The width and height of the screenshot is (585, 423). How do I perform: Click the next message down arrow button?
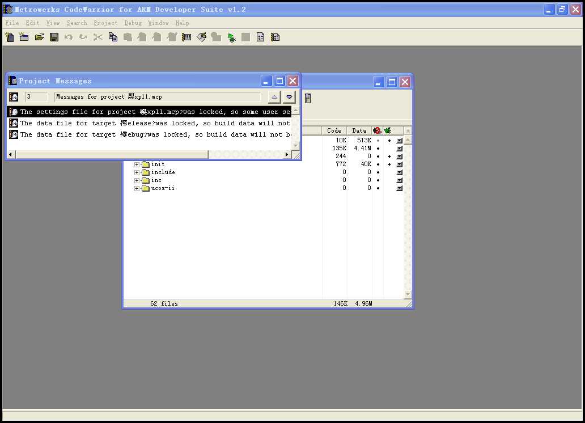point(289,97)
